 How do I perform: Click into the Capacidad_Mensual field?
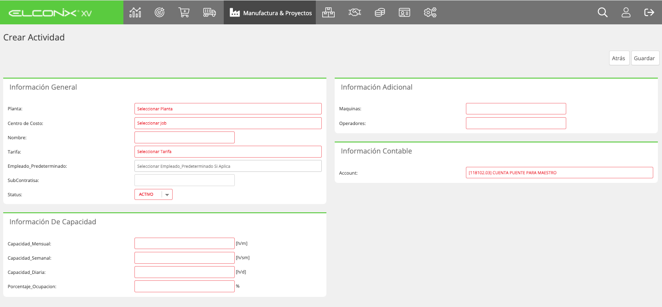(185, 244)
